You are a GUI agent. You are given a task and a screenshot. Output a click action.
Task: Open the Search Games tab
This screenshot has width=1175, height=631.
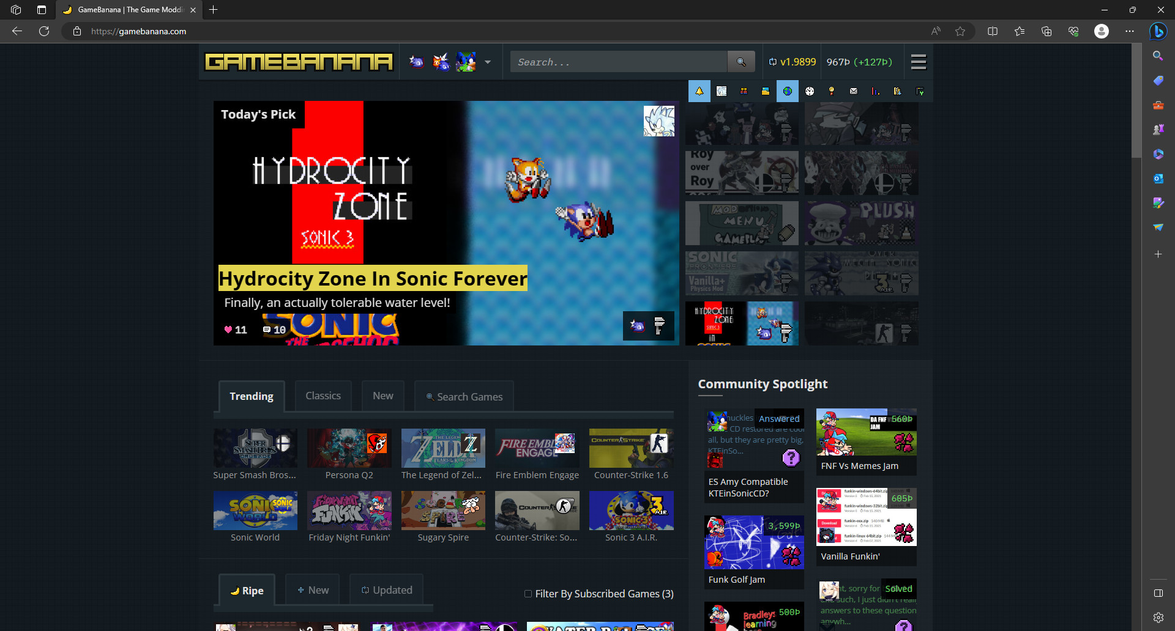coord(464,396)
